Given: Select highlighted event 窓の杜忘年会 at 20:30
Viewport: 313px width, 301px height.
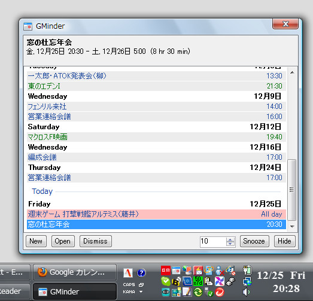Looking at the screenshot, I should 156,224.
